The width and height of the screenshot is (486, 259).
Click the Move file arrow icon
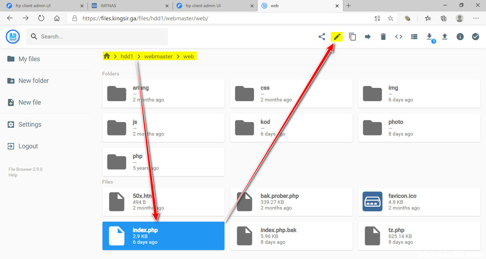368,37
